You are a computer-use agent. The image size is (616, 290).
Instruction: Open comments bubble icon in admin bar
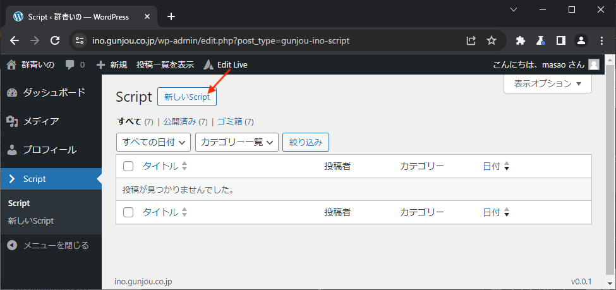[x=69, y=64]
